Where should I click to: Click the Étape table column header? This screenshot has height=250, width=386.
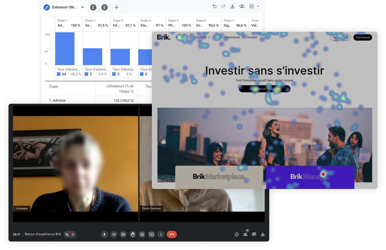(x=54, y=86)
